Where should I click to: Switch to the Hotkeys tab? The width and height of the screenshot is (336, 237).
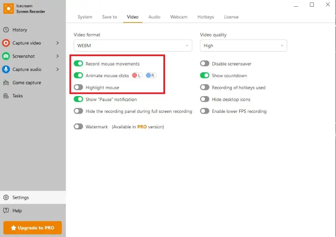coord(205,17)
